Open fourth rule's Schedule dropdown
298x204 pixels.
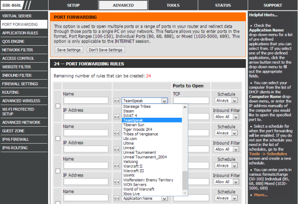226,198
